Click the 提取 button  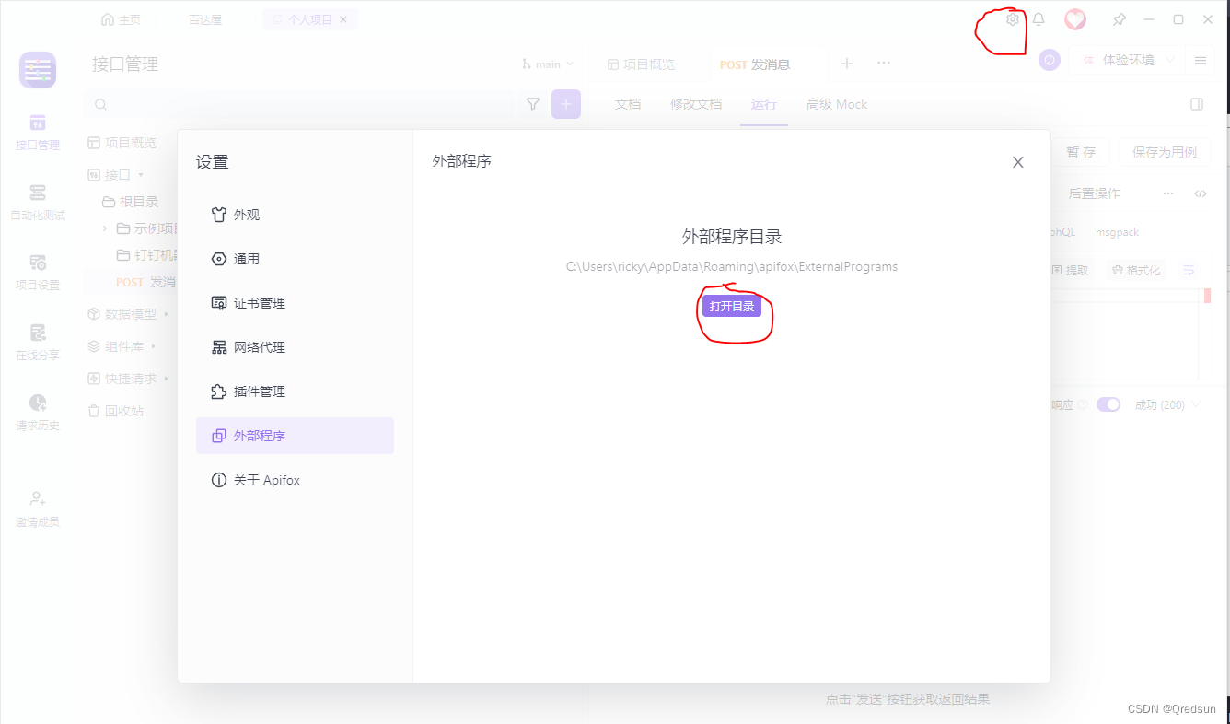pos(1071,270)
